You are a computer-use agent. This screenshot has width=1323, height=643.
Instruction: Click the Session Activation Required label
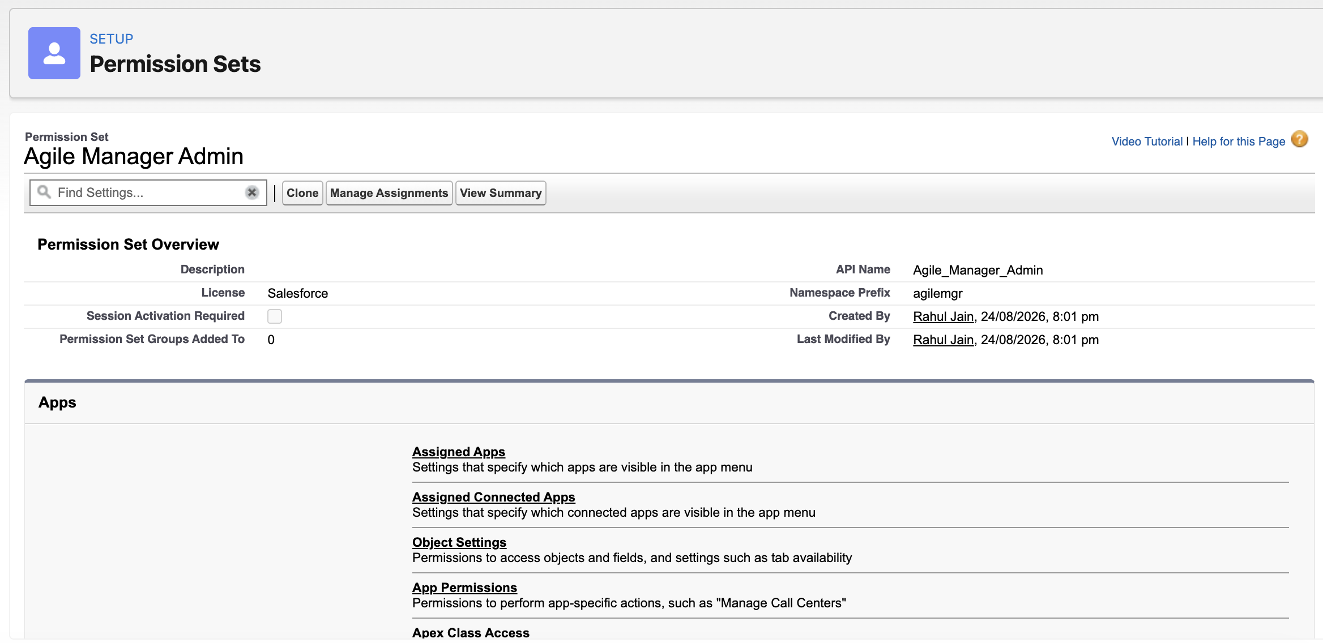pyautogui.click(x=165, y=316)
